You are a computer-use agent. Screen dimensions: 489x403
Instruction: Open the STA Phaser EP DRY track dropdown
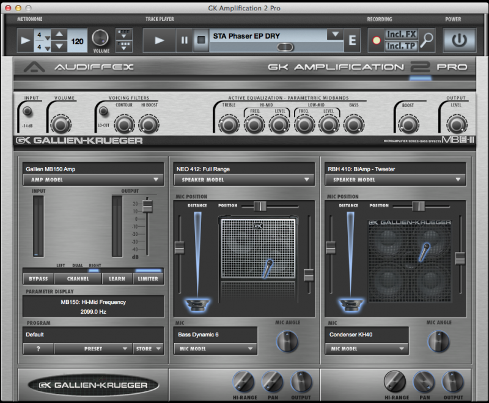click(x=335, y=34)
